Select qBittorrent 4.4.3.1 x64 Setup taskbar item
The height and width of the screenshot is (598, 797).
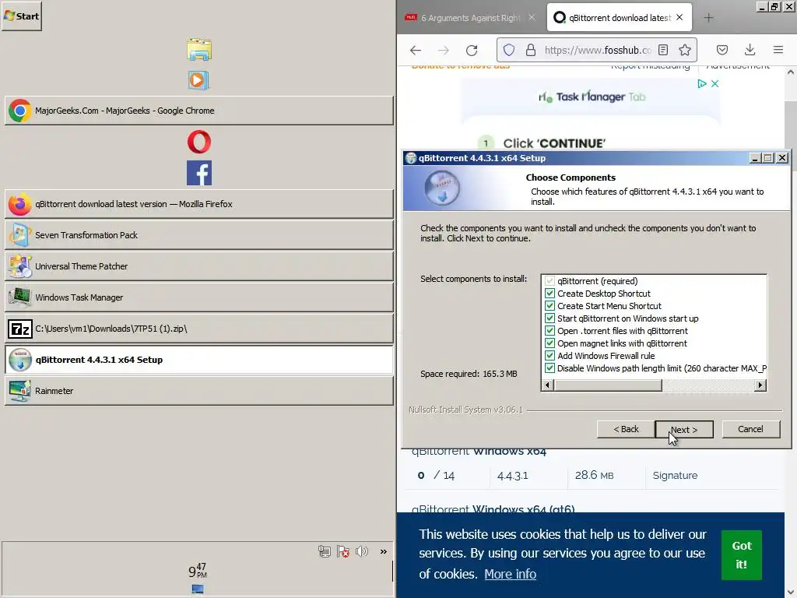198,360
